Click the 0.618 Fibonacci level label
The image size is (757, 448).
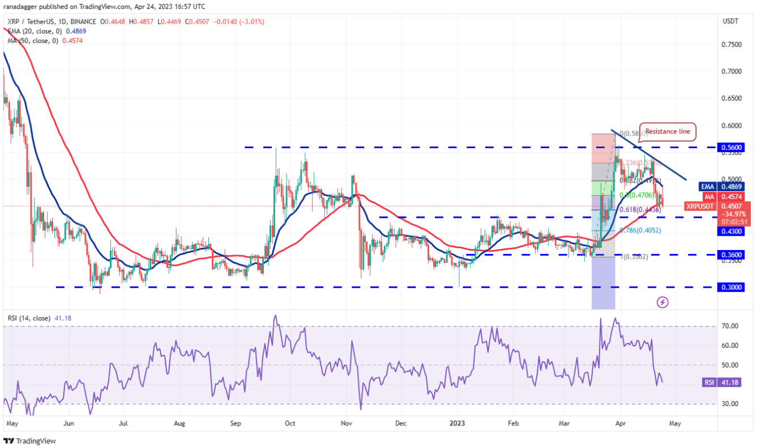[640, 209]
